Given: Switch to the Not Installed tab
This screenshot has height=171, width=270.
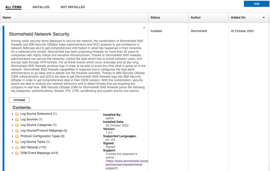Looking at the screenshot, I should pyautogui.click(x=73, y=7).
